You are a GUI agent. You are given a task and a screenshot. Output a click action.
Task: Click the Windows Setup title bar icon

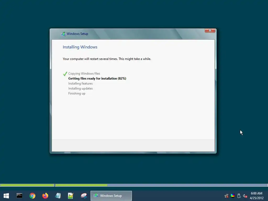pyautogui.click(x=63, y=34)
